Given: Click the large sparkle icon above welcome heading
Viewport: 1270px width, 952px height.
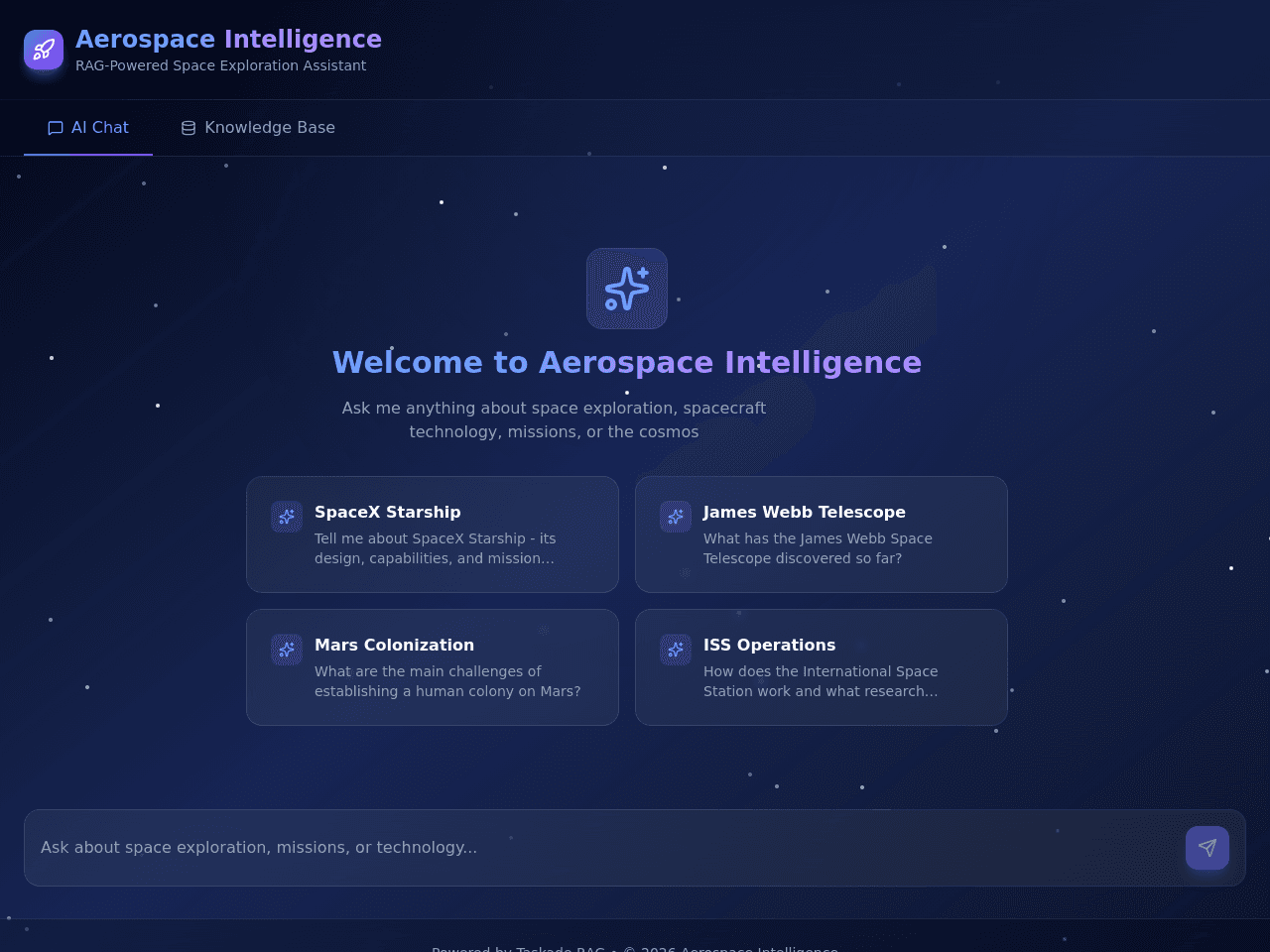Looking at the screenshot, I should 627,289.
